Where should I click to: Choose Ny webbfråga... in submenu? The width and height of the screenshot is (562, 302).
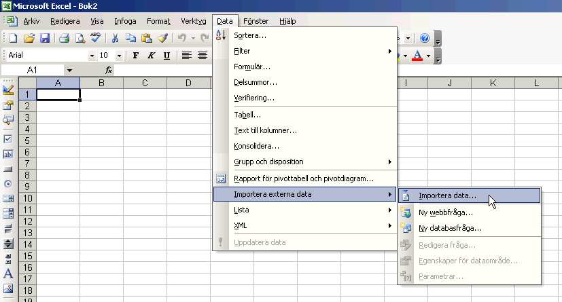469,212
